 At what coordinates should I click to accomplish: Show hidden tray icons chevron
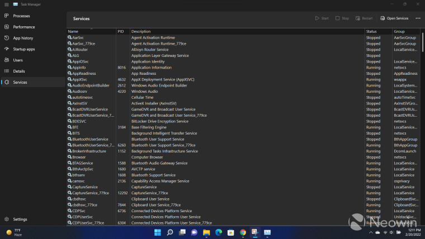[x=371, y=232]
